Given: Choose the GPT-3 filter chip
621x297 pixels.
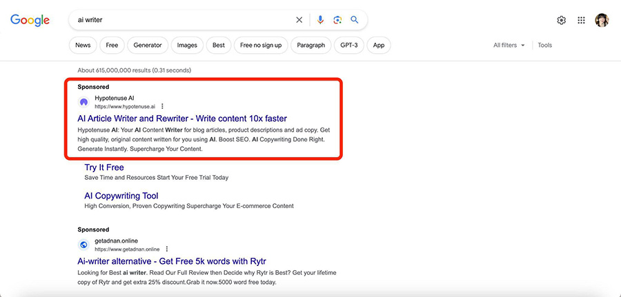Looking at the screenshot, I should (349, 45).
